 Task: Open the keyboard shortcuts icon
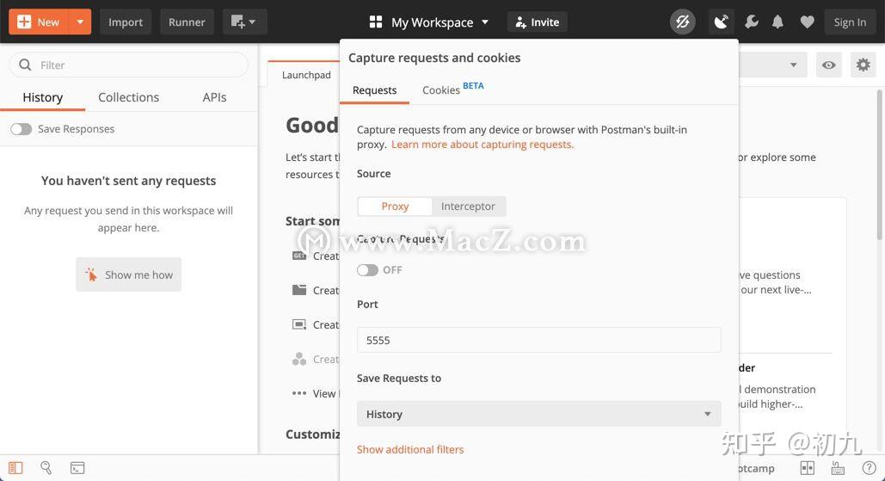[x=839, y=468]
